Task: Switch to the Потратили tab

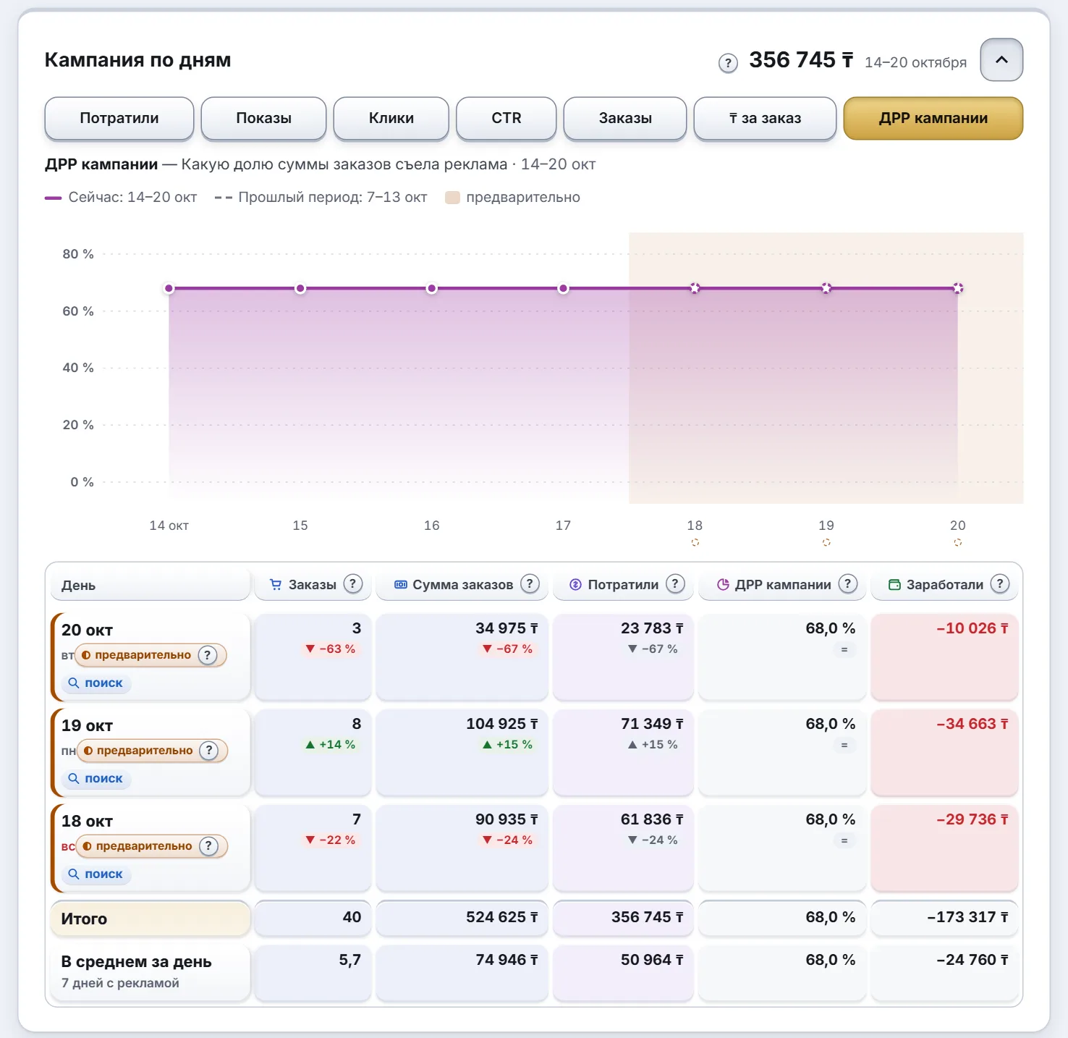Action: click(x=119, y=118)
